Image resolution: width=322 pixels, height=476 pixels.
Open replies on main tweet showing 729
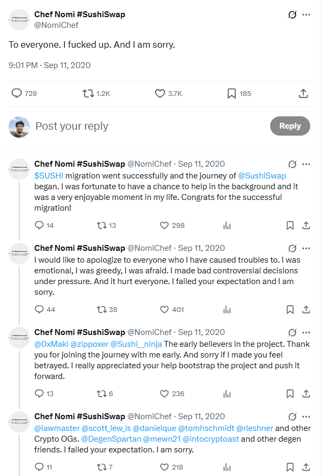point(17,93)
